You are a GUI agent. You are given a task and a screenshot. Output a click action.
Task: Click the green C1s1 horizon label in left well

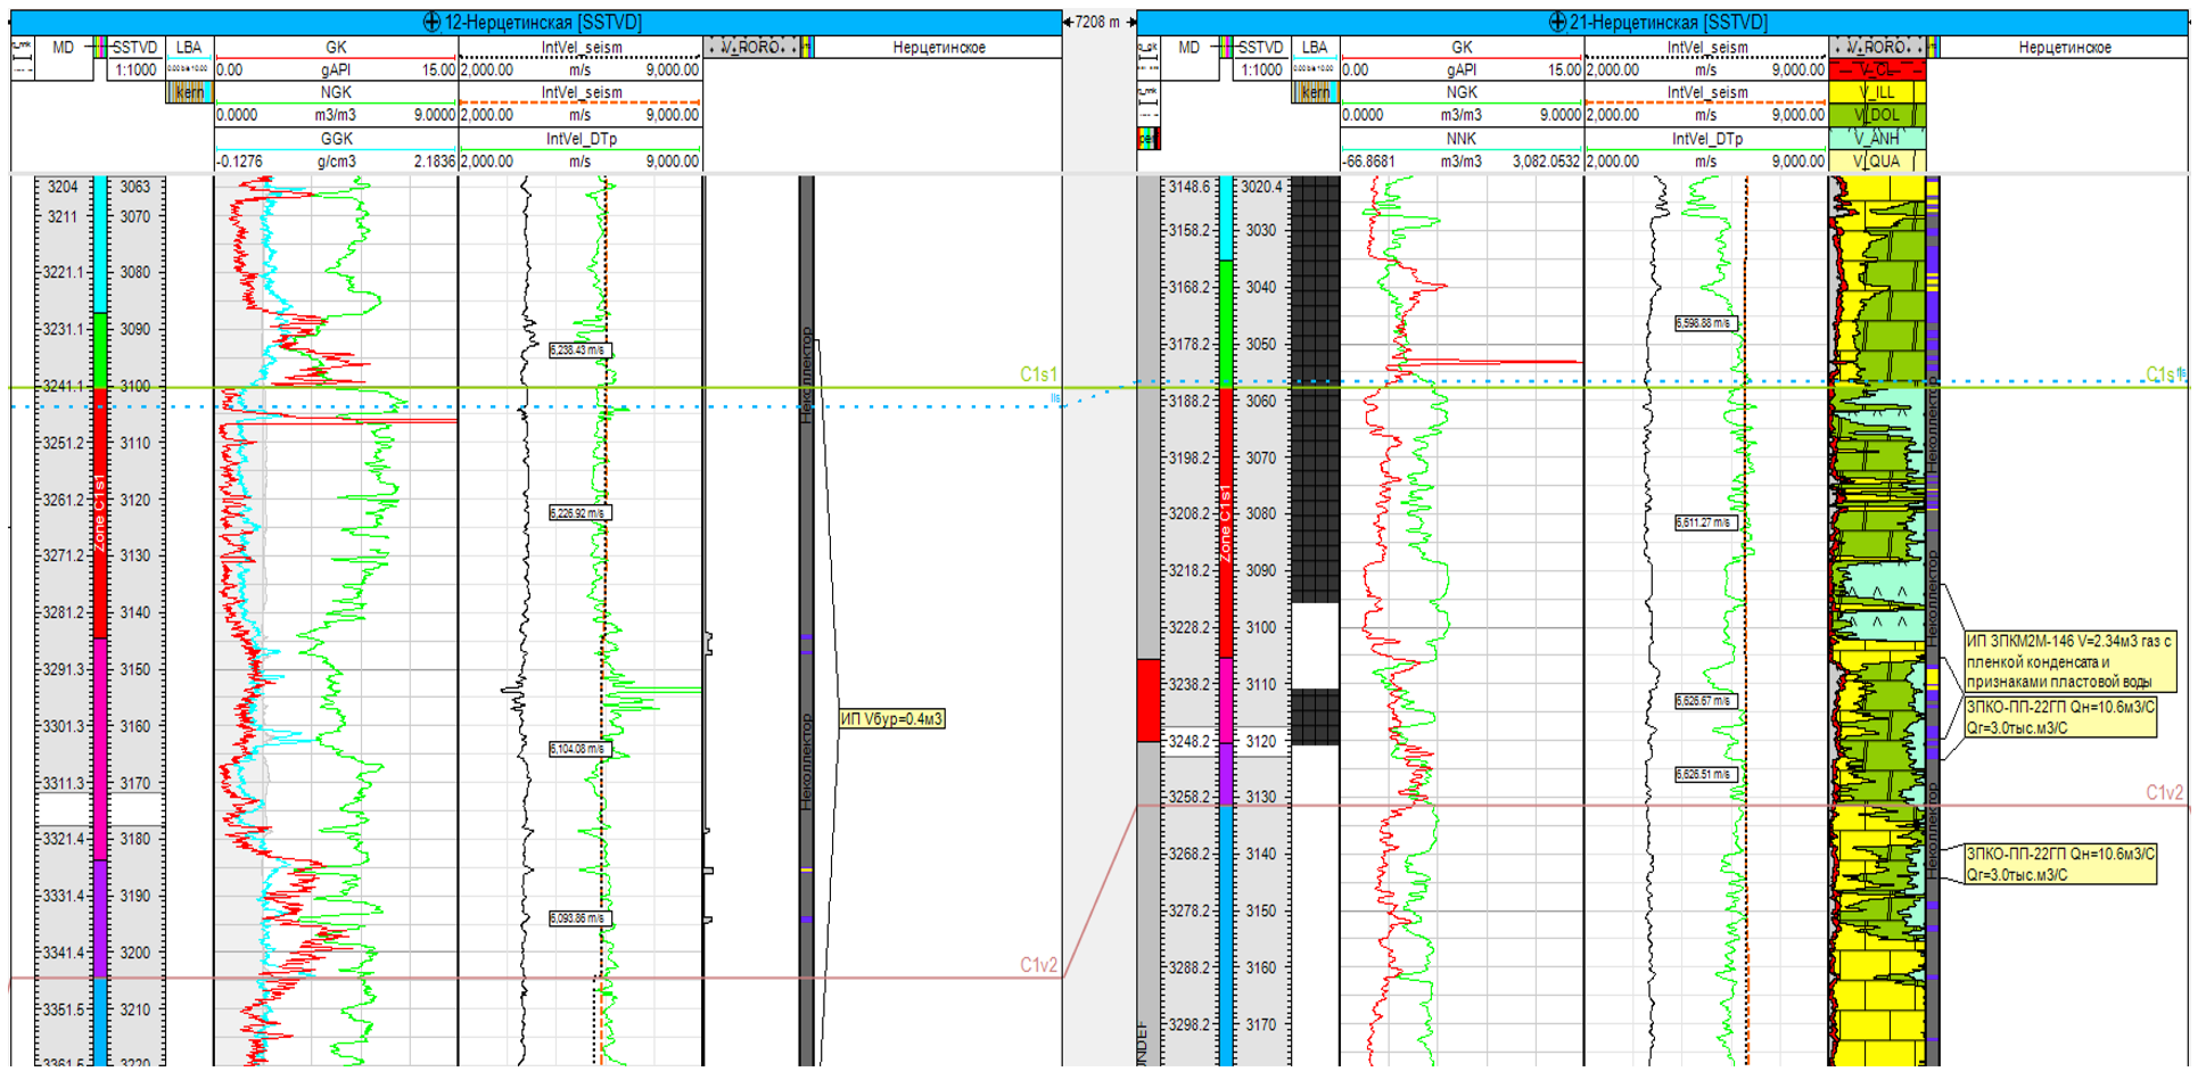click(x=1038, y=374)
